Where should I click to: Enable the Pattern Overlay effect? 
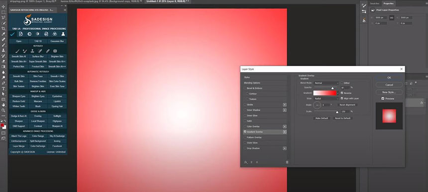coord(245,137)
